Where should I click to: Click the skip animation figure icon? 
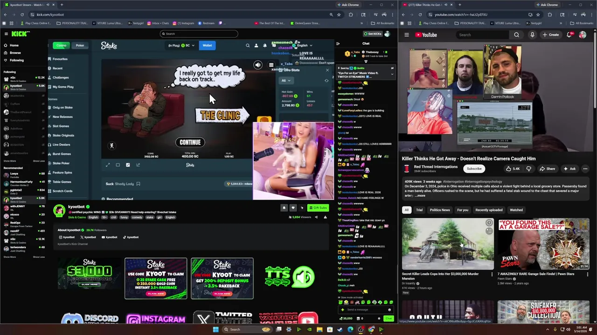pyautogui.click(x=111, y=146)
